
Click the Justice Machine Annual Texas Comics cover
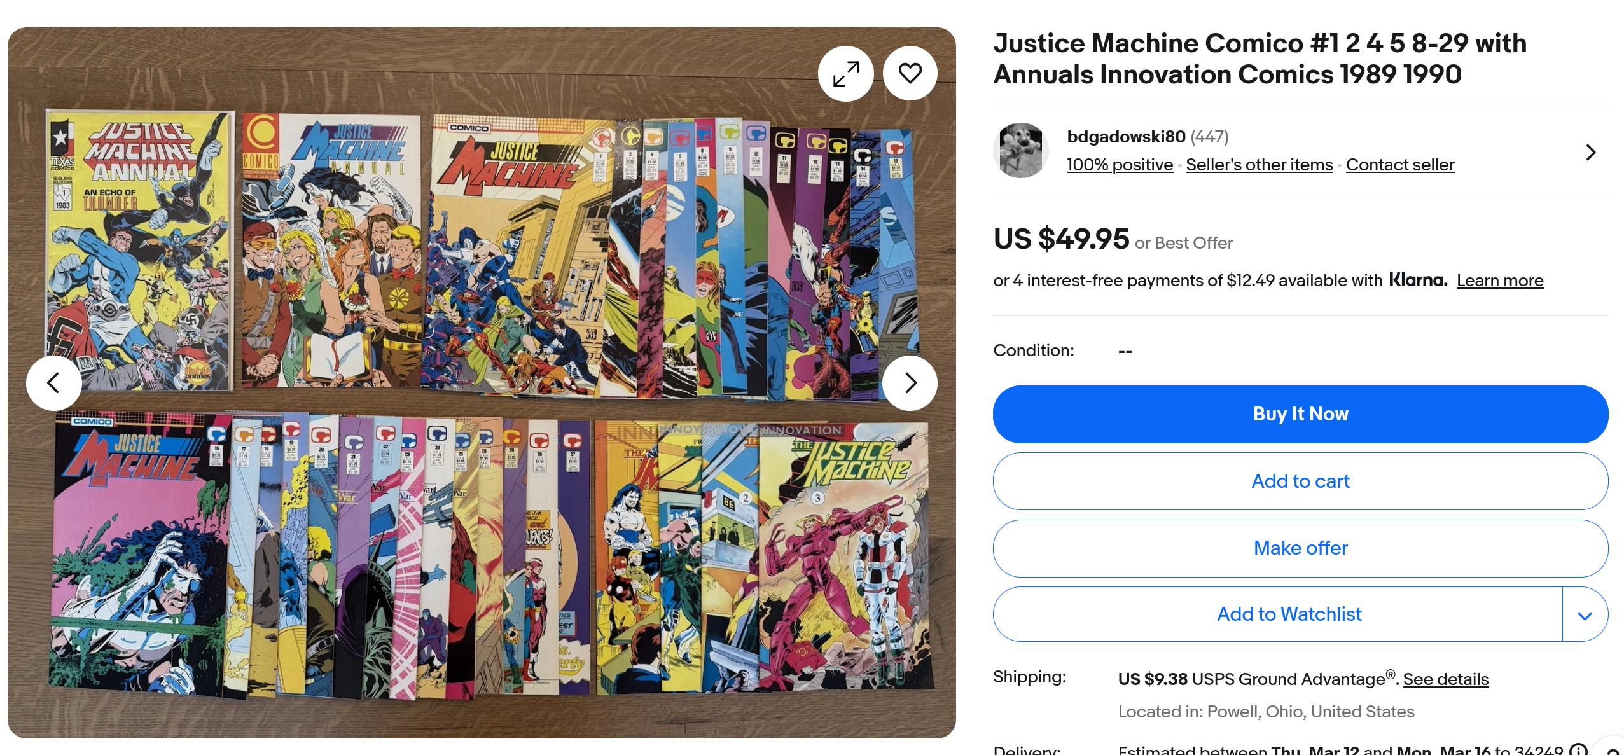tap(139, 250)
